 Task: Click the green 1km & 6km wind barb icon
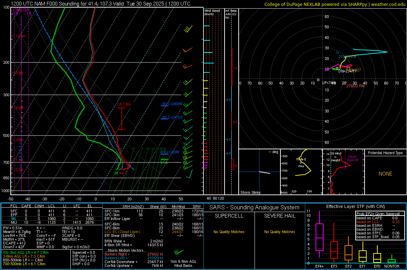(x=179, y=252)
